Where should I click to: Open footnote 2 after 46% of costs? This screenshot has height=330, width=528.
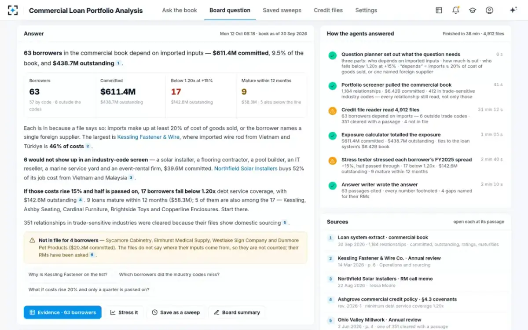(x=88, y=146)
